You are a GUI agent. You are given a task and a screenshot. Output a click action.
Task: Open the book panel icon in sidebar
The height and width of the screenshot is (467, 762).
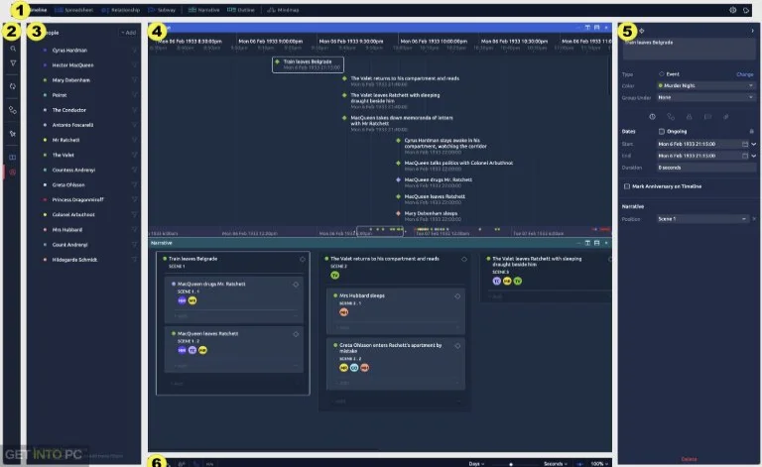(x=13, y=158)
